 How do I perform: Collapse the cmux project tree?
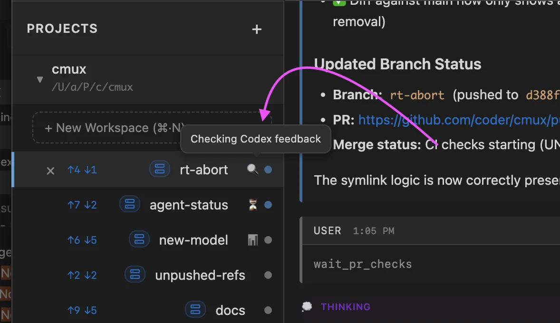point(40,80)
